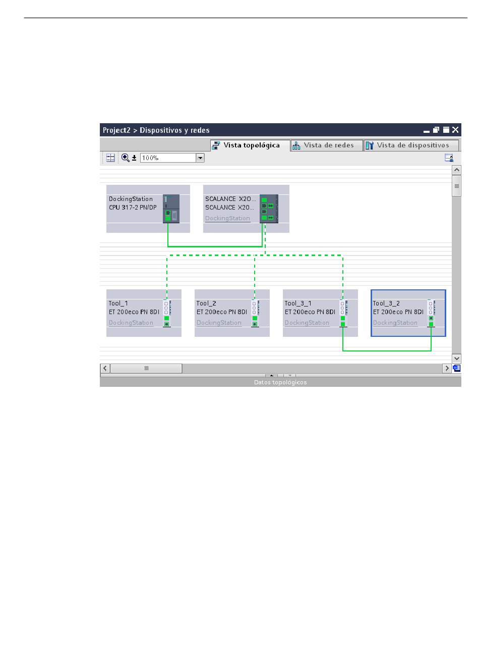Maximize the Dispositivos y redes editor
The width and height of the screenshot is (479, 657).
point(446,130)
